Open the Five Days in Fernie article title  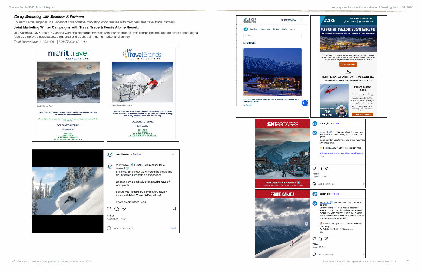(271, 101)
